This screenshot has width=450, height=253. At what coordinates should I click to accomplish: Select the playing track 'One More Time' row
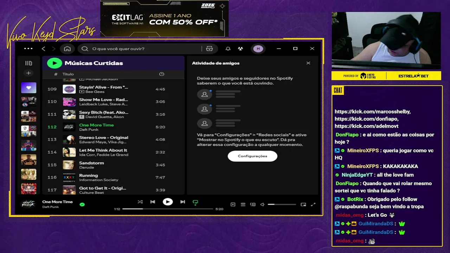pos(114,127)
